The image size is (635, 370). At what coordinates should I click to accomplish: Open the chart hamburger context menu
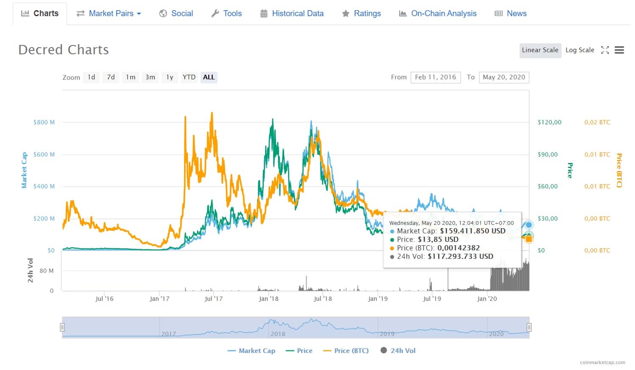pos(619,50)
